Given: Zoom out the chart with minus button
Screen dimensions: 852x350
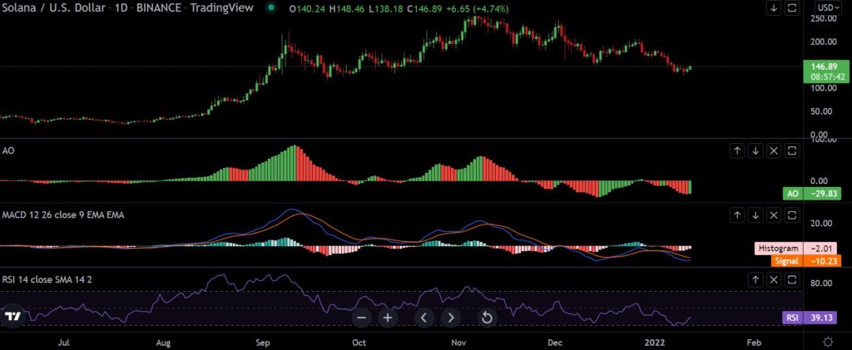Looking at the screenshot, I should click(x=362, y=318).
